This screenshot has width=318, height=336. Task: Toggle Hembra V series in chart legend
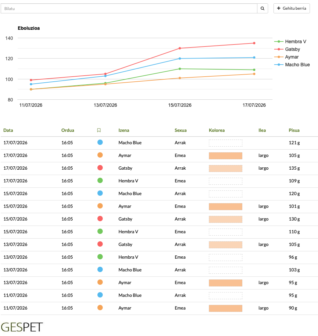[x=290, y=41]
